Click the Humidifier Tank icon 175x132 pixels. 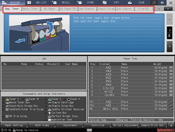click(49, 120)
